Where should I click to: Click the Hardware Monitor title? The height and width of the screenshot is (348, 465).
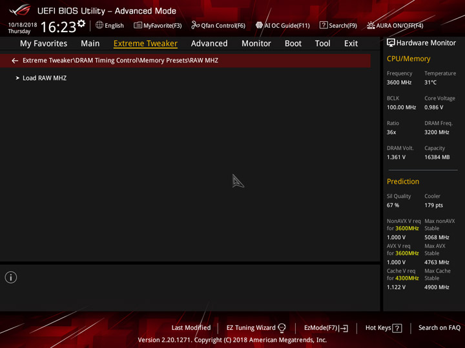point(426,43)
